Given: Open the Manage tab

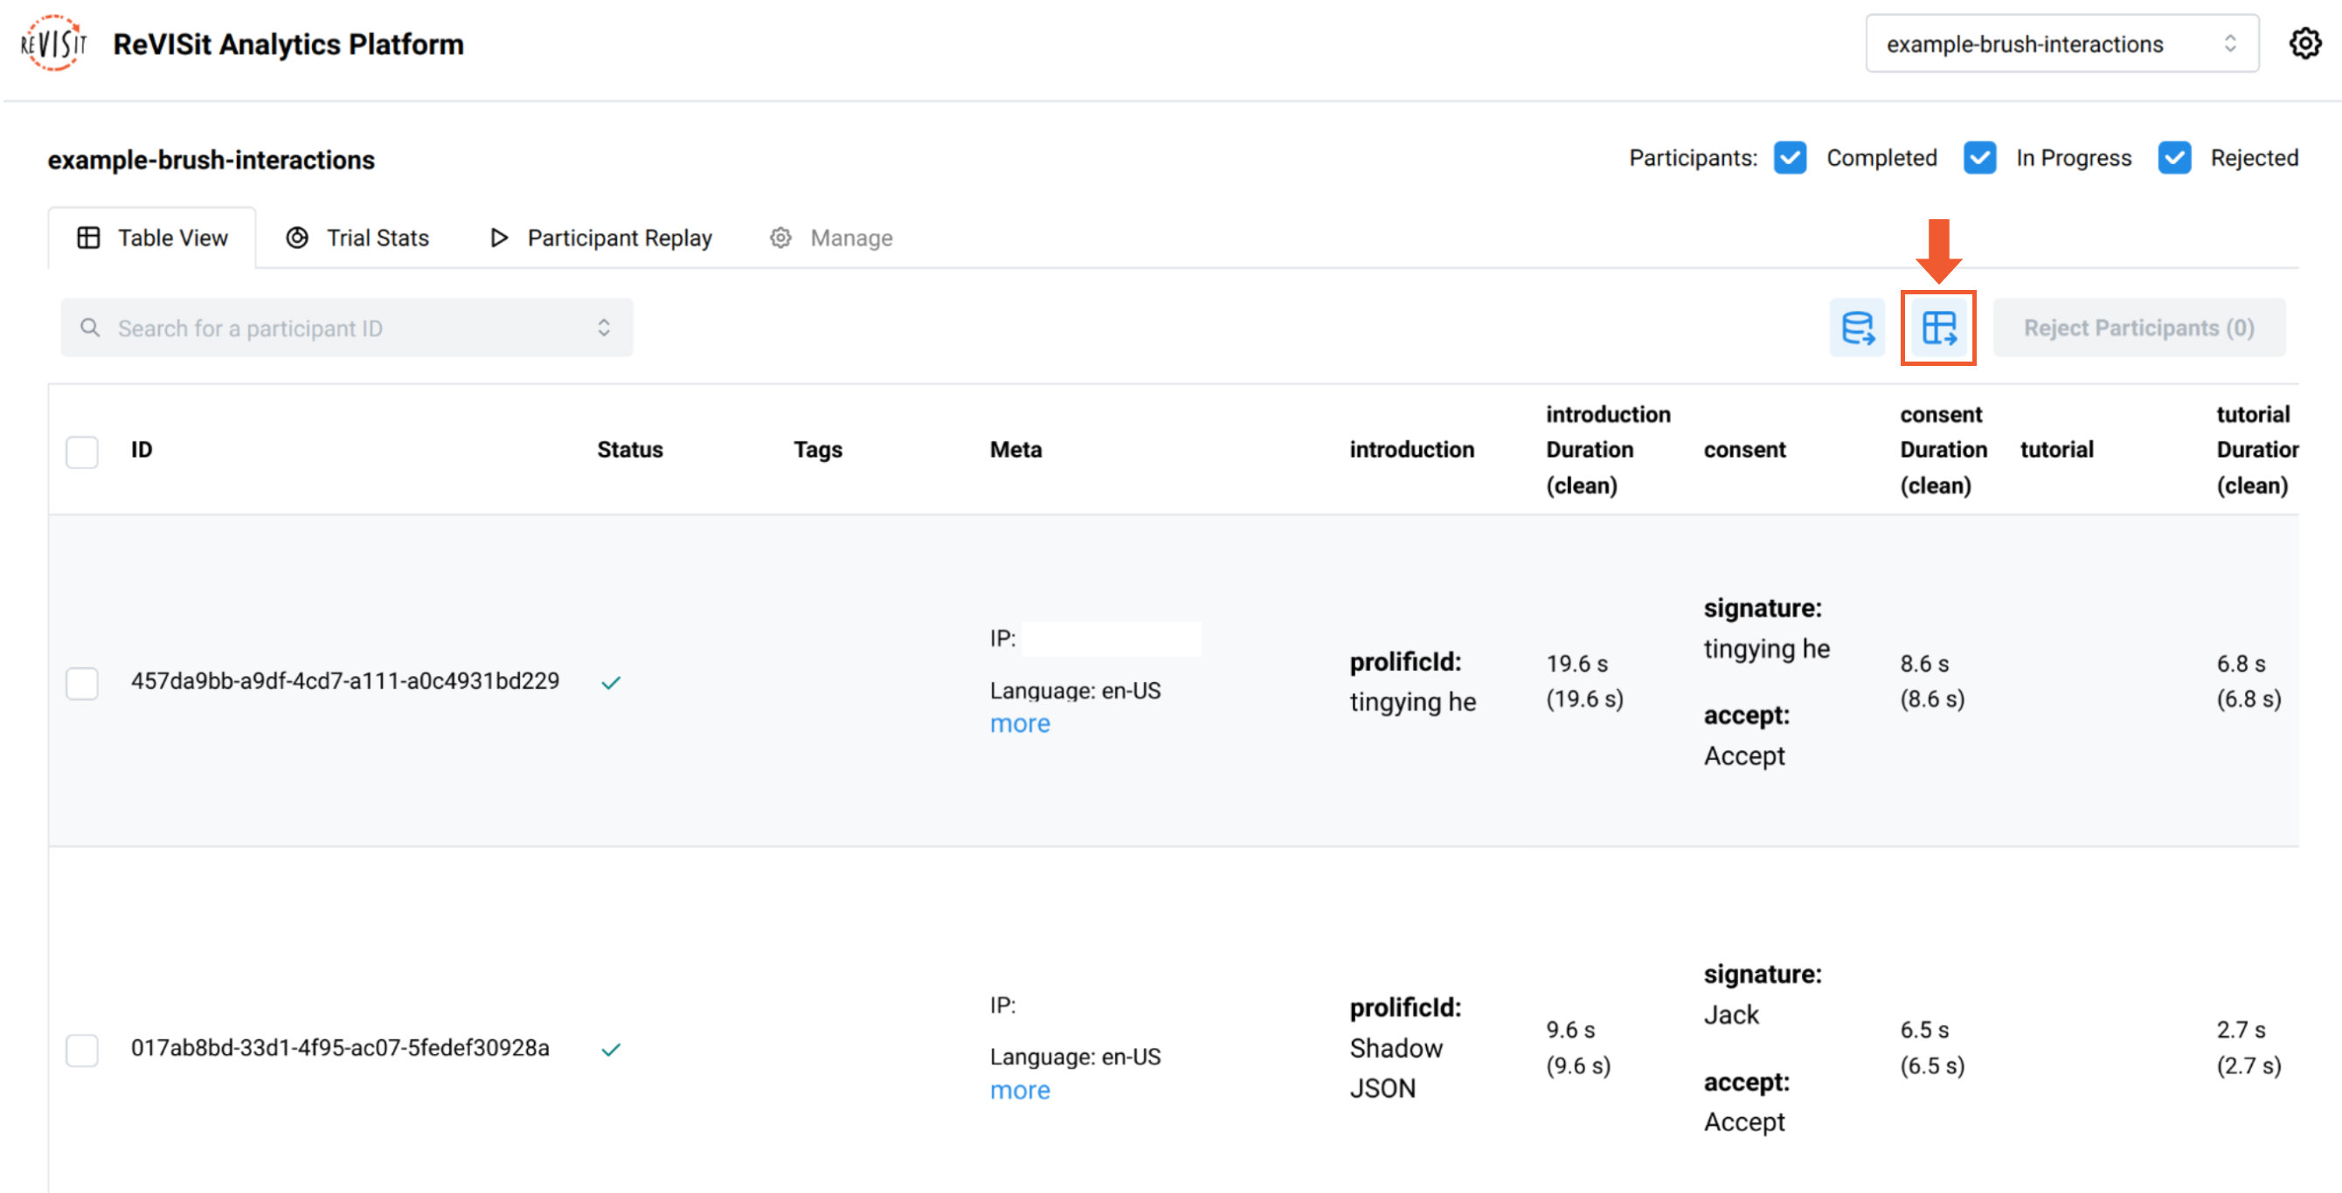Looking at the screenshot, I should (x=831, y=238).
